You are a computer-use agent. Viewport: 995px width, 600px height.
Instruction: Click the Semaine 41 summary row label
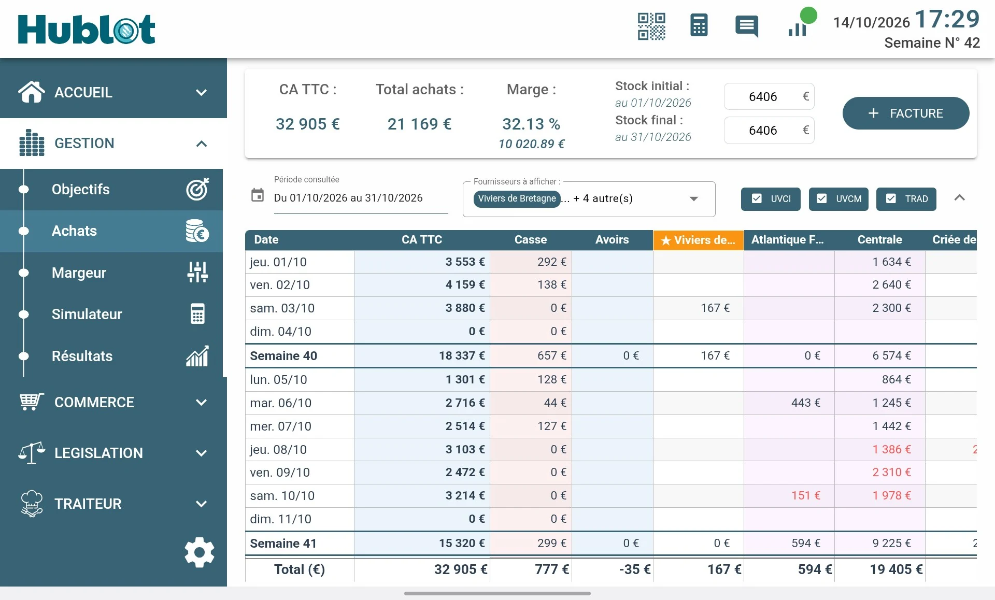(x=283, y=544)
